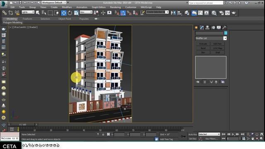Open Render Setup icon

coord(221,13)
